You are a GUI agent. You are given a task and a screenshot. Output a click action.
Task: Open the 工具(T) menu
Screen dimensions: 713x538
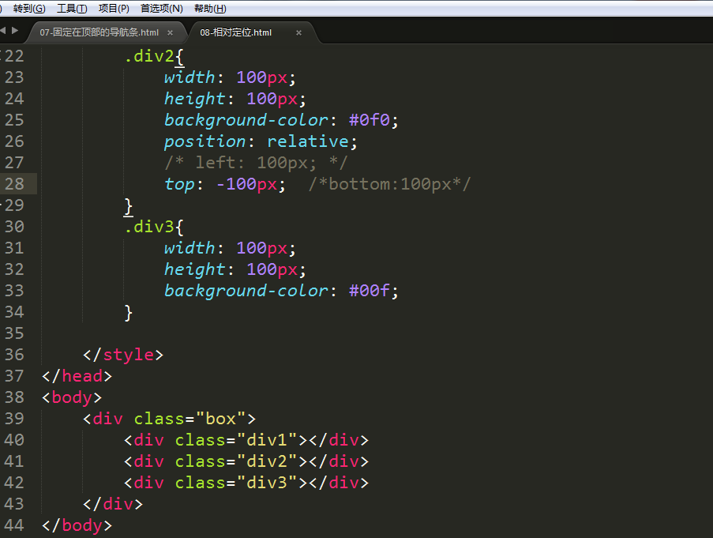coord(71,8)
